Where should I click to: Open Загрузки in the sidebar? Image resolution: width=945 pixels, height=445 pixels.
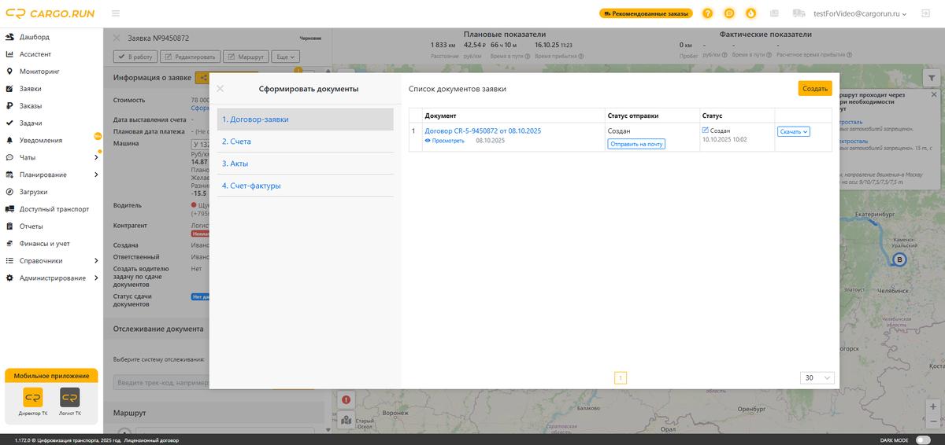pos(51,192)
